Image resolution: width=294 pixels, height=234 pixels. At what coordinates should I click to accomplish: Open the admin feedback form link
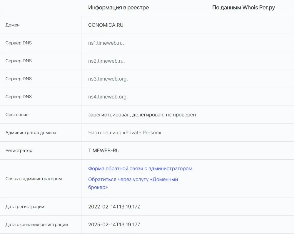click(140, 168)
